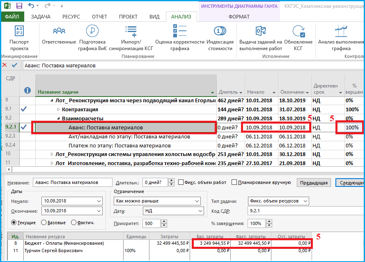Open Индексация стоимости tool
Screen dimensions: 365x262
coord(220,38)
